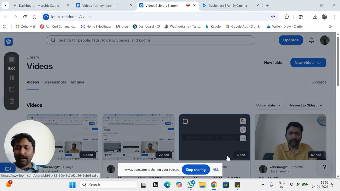Viewport: 340px width, 191px height.
Task: Show hidden icons in the system tray
Action: point(263,185)
